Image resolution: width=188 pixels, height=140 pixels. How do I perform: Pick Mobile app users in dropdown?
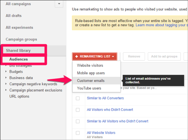pyautogui.click(x=91, y=73)
